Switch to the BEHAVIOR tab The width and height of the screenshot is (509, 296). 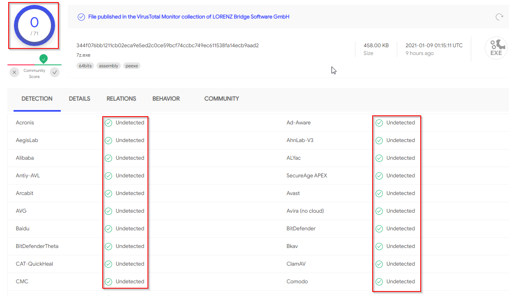point(166,99)
